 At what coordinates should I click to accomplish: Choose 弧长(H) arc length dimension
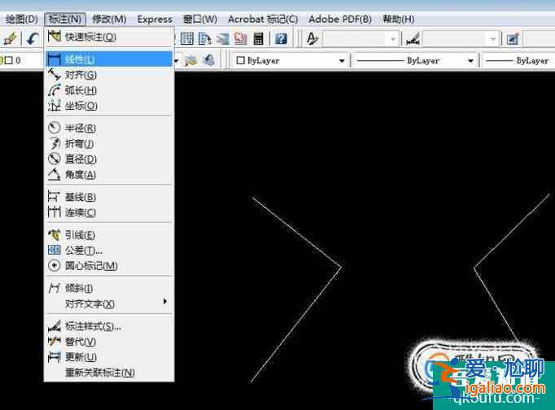click(109, 90)
